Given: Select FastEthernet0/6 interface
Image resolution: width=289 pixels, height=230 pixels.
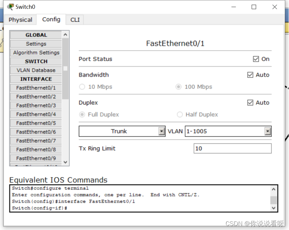Looking at the screenshot, I should click(x=36, y=132).
